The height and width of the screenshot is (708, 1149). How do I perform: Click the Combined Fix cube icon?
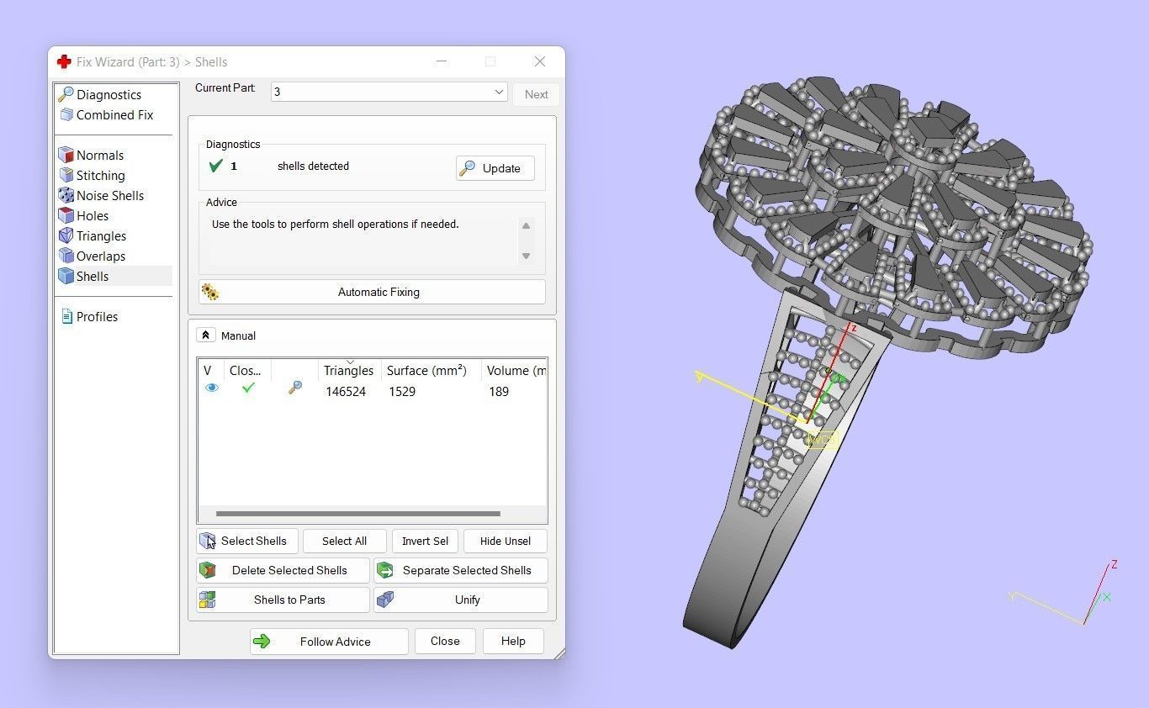tap(66, 115)
